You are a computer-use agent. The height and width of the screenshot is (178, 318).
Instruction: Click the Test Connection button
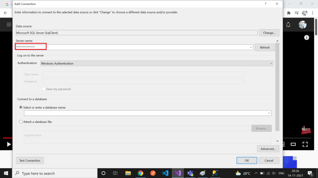coord(30,161)
